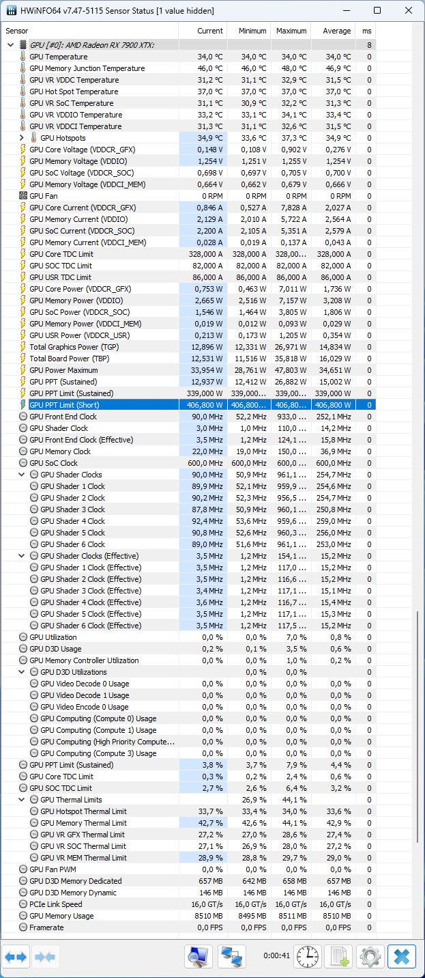Image resolution: width=425 pixels, height=978 pixels.
Task: Click the Maximum column header
Action: point(291,31)
